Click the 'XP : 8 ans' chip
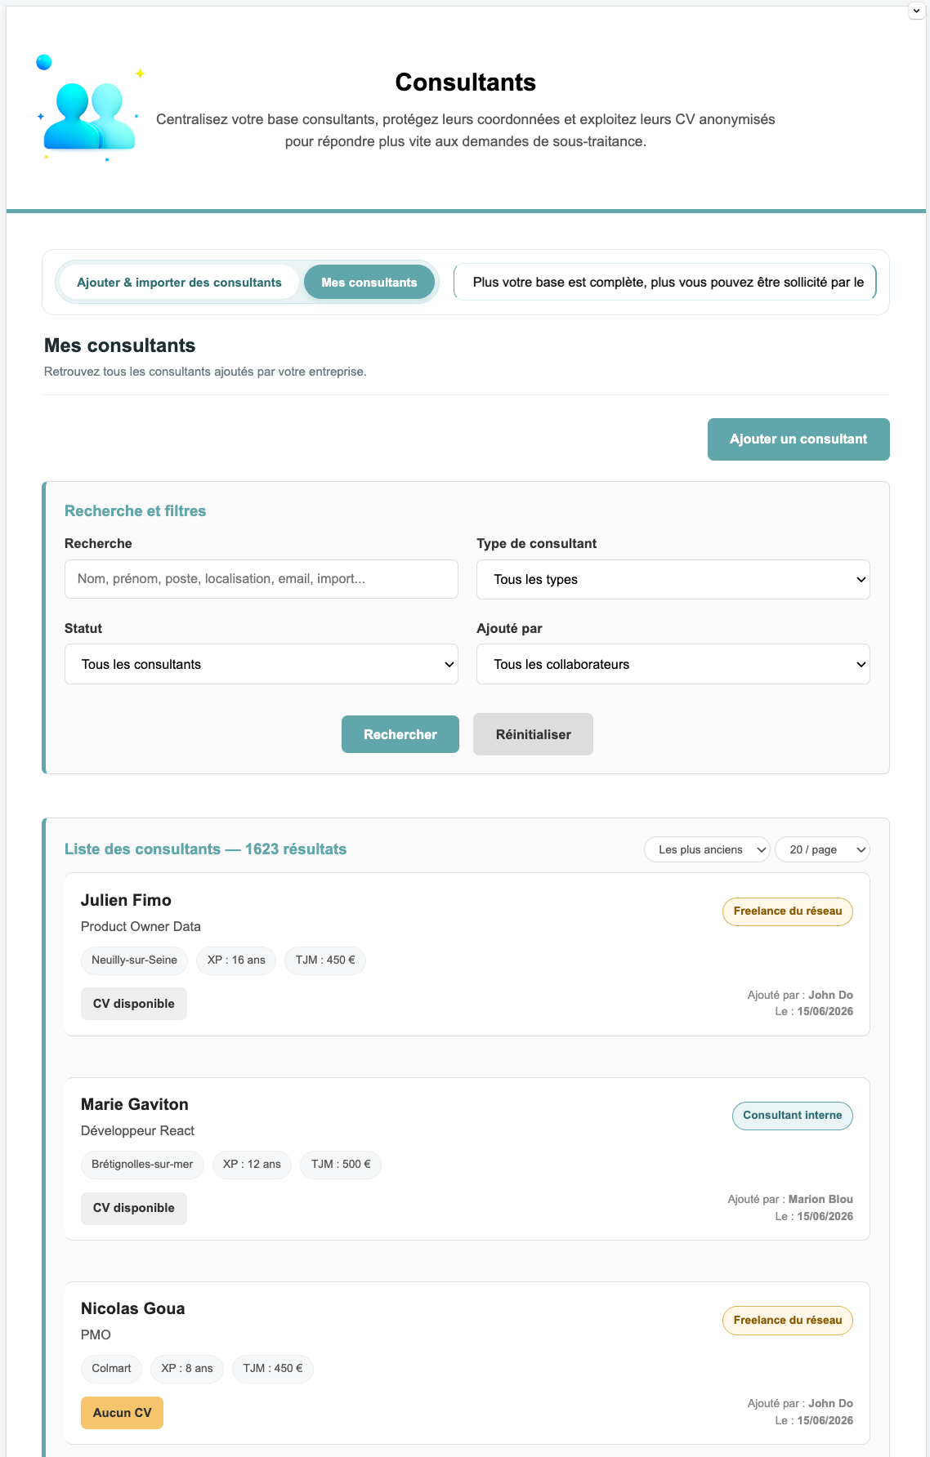 click(187, 1368)
